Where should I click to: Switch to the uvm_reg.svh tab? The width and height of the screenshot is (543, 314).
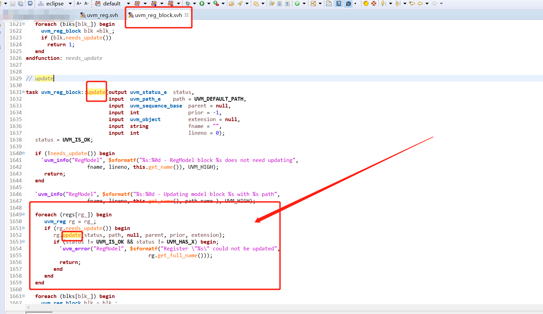(x=99, y=15)
